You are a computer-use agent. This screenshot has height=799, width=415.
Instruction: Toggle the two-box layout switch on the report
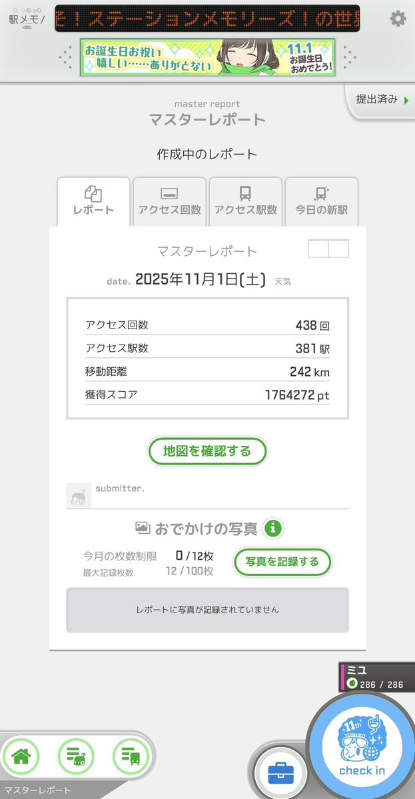[x=328, y=249]
